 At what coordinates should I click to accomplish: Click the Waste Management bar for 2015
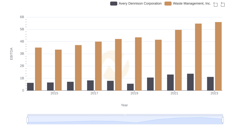[58, 70]
